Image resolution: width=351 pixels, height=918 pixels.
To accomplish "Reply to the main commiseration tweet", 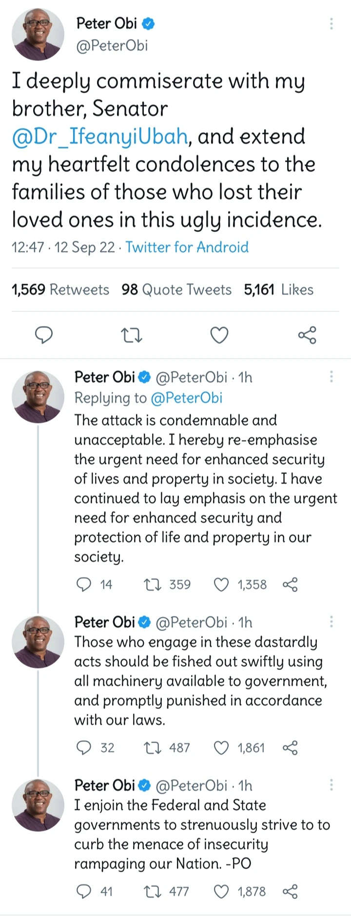I will tap(44, 335).
